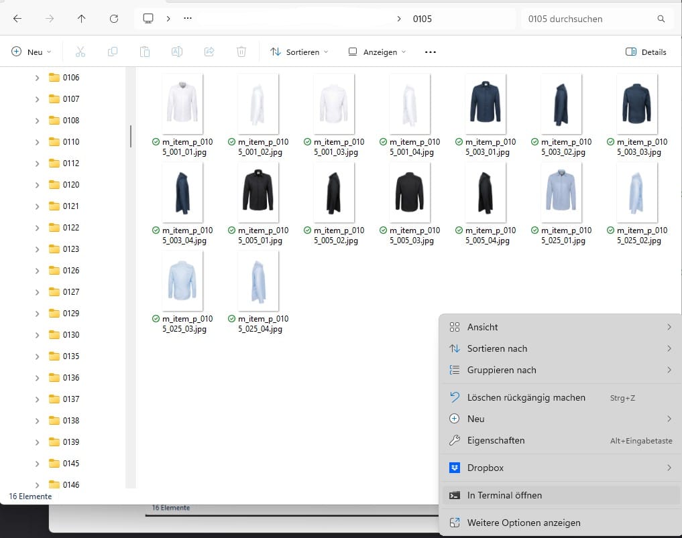Open the Sortieren dropdown
682x538 pixels.
pyautogui.click(x=299, y=52)
